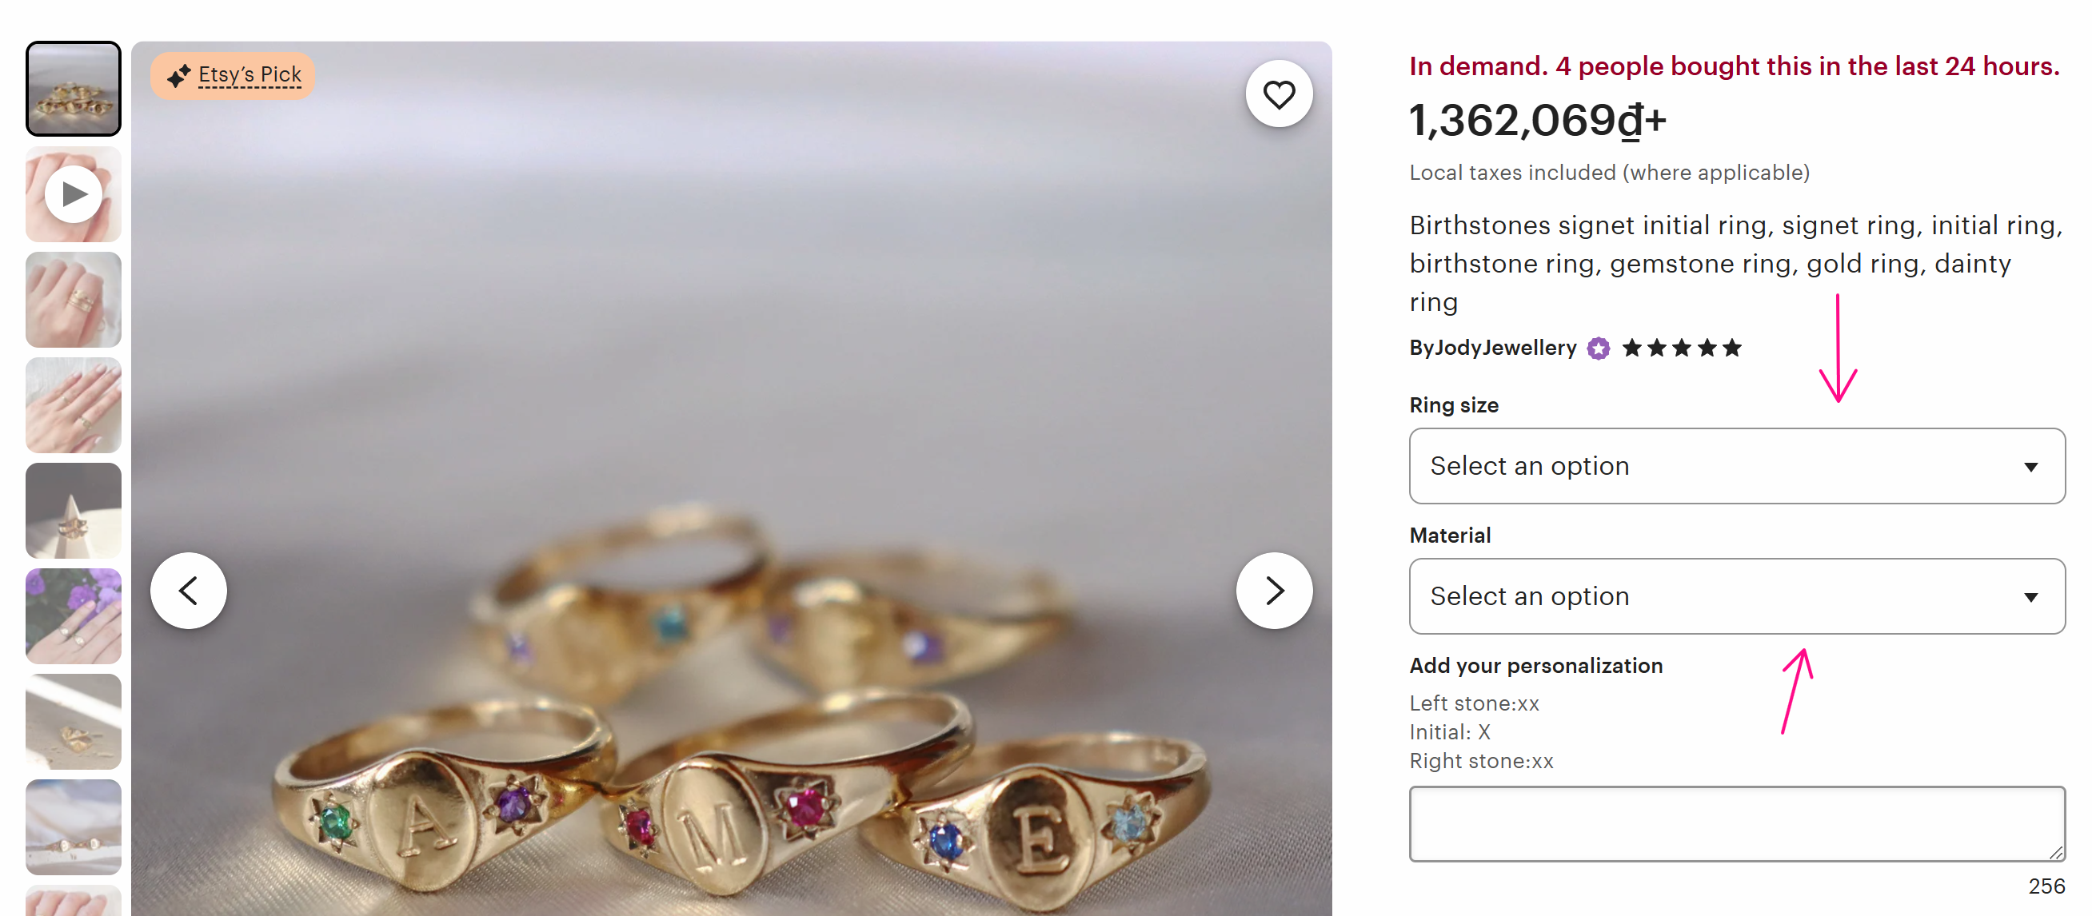Image resolution: width=2092 pixels, height=916 pixels.
Task: Play the product video thumbnail
Action: [73, 195]
